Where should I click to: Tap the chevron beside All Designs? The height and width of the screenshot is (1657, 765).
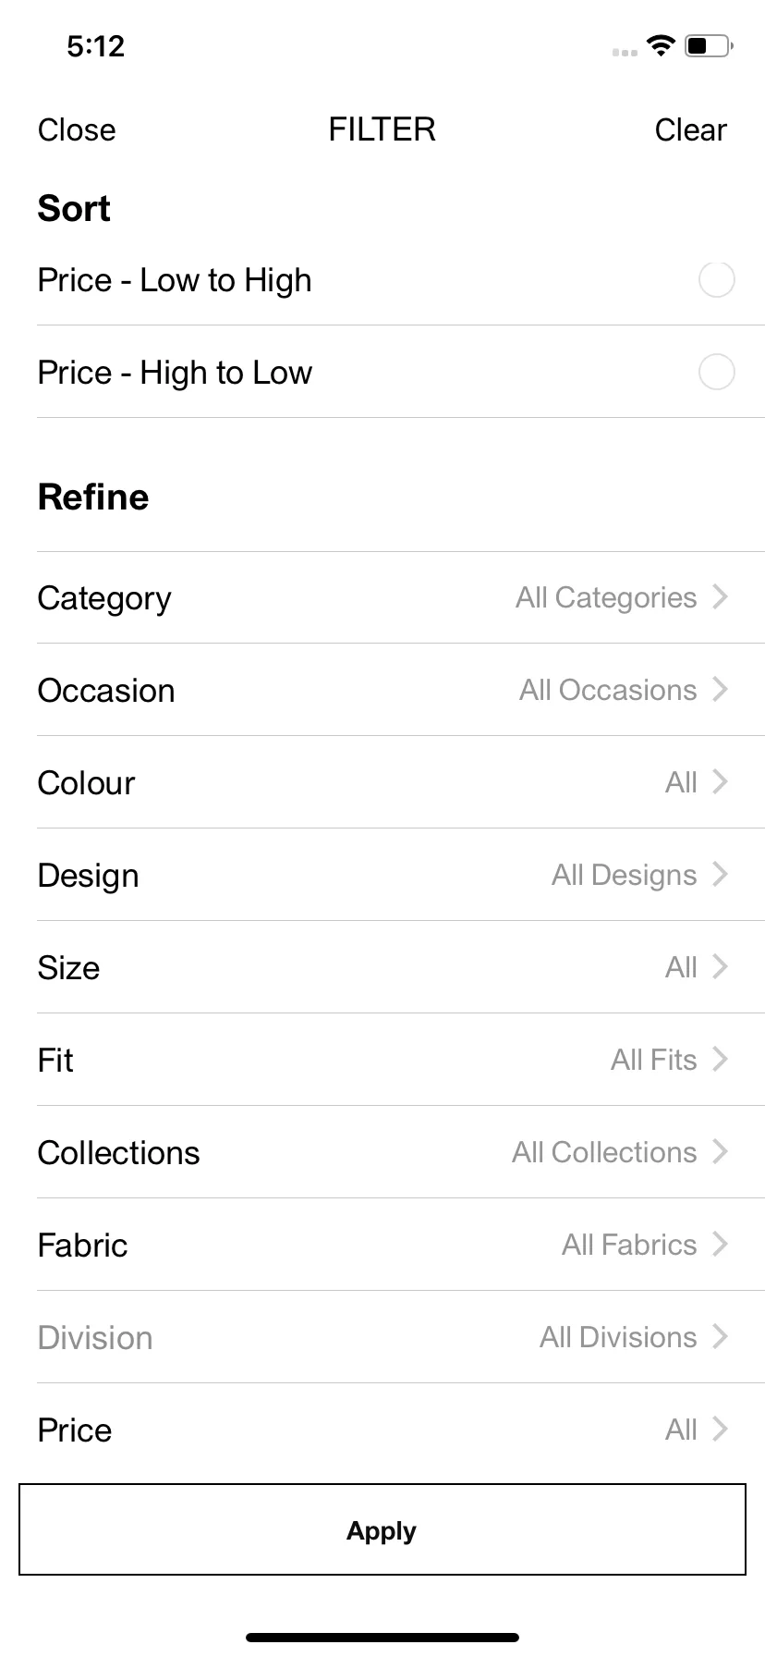click(x=721, y=875)
